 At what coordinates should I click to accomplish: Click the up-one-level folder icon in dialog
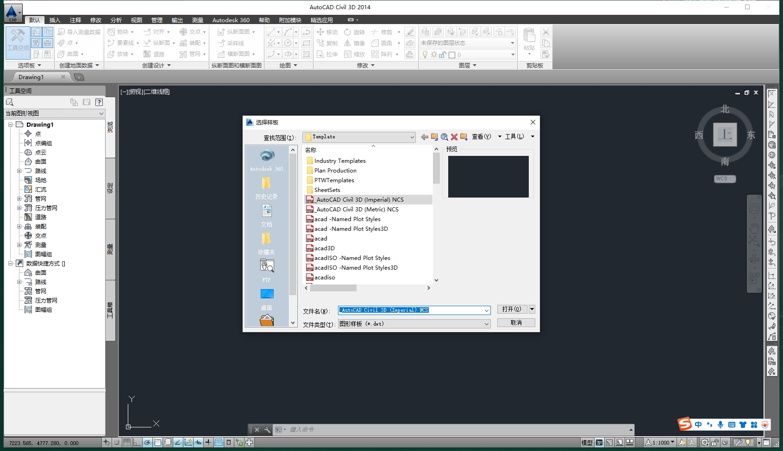click(x=434, y=137)
